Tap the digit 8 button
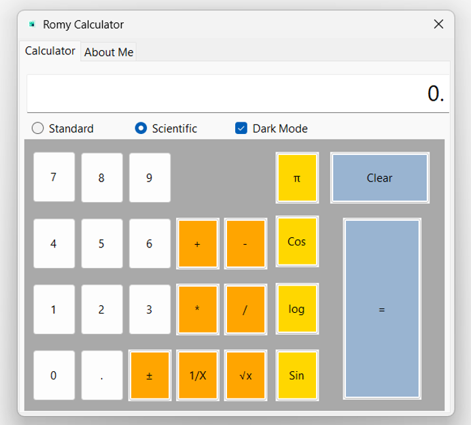Screen dimensions: 471x425 pyautogui.click(x=102, y=177)
